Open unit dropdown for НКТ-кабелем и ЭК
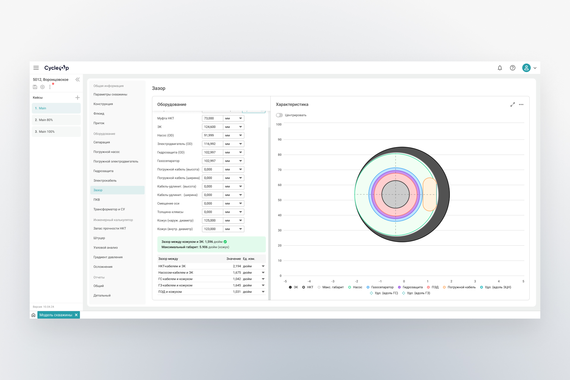Screen dimensions: 570x380 coord(263,266)
